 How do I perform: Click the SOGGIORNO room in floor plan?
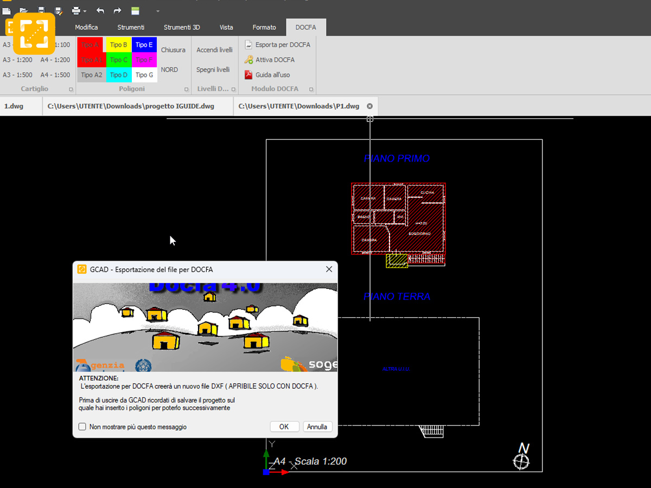click(419, 234)
